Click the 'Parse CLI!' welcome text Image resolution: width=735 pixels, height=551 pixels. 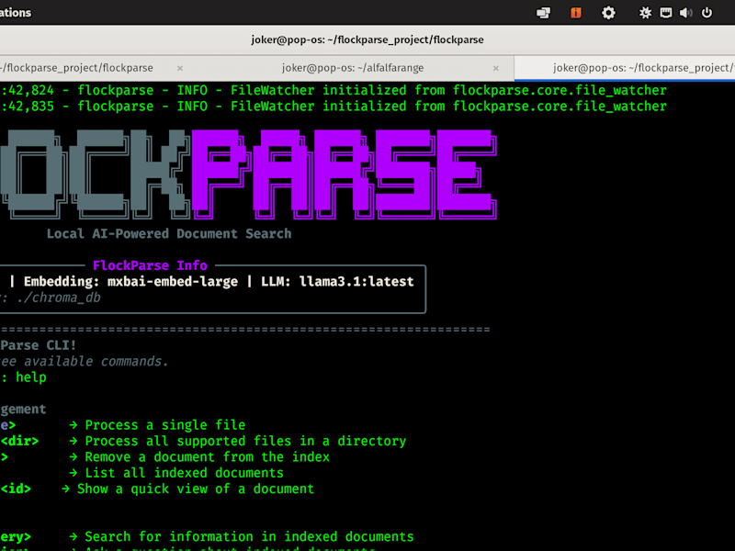click(x=38, y=345)
